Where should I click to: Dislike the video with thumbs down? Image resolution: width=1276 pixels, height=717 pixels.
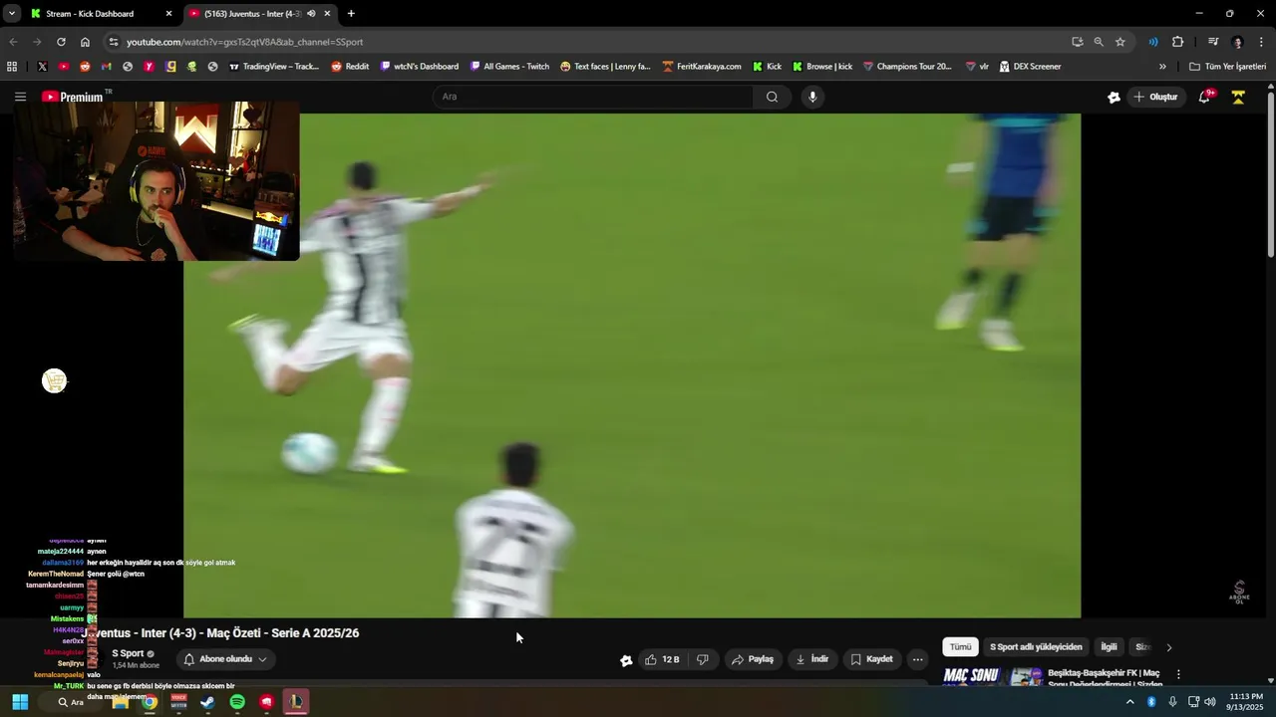point(703,659)
